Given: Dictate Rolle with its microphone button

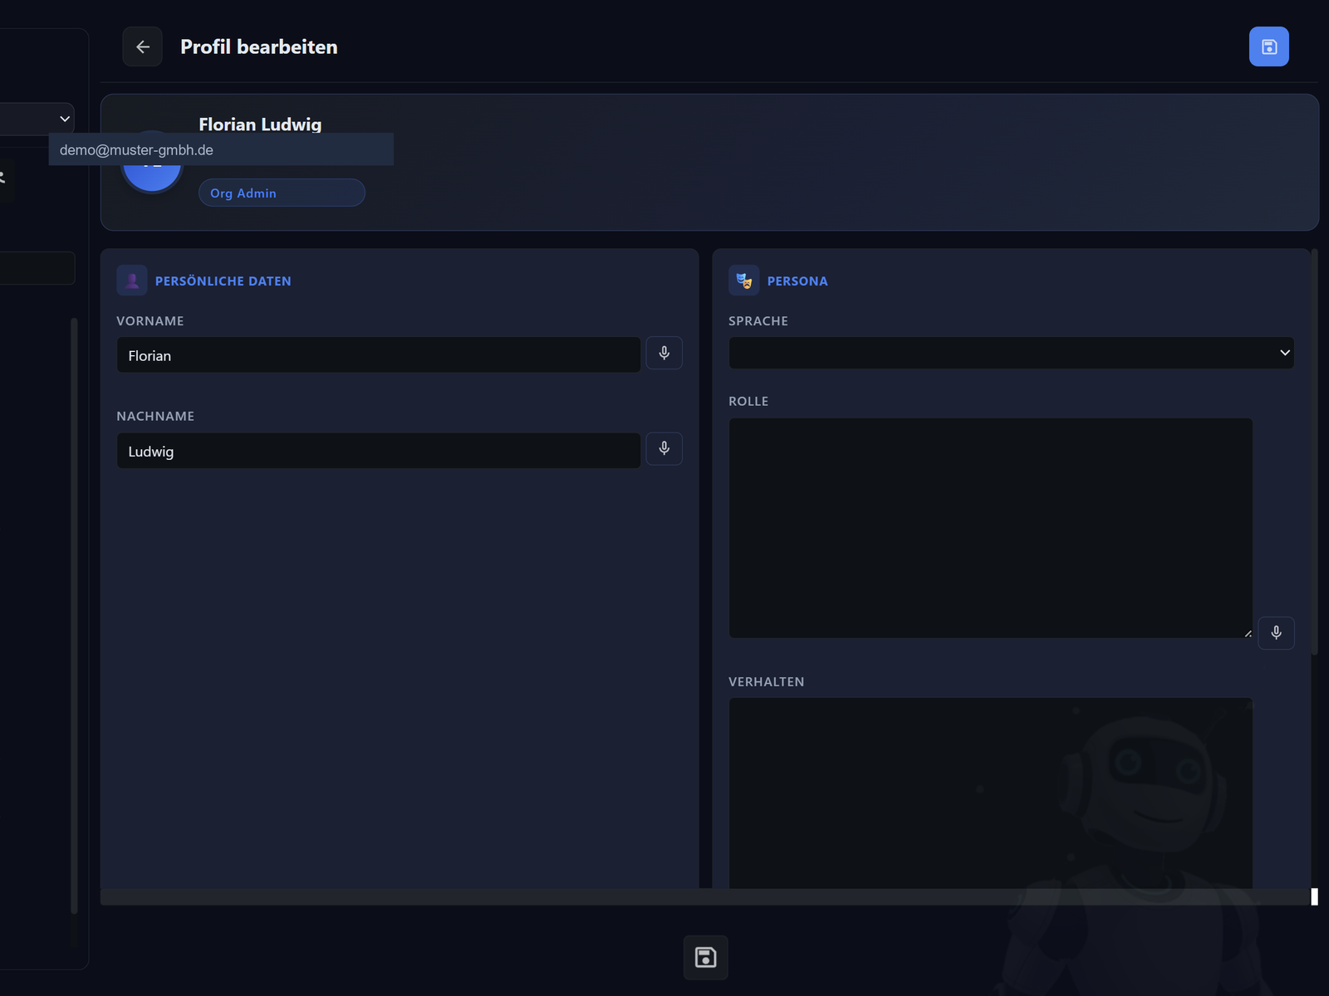Looking at the screenshot, I should (1276, 632).
